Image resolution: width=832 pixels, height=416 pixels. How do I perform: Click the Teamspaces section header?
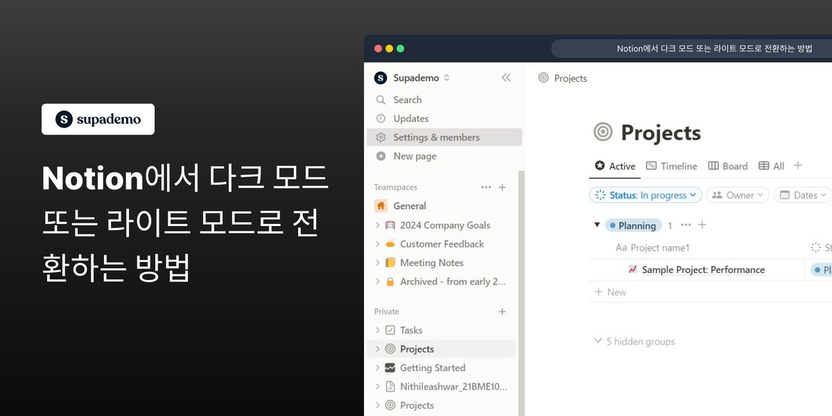[x=396, y=187]
